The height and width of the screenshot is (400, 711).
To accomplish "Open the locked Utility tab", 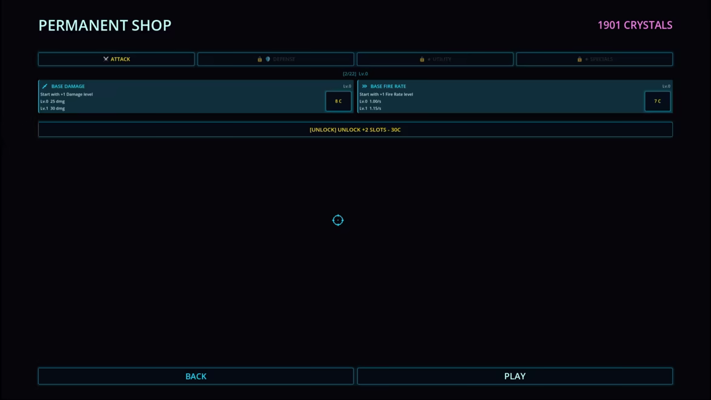I will [x=435, y=59].
